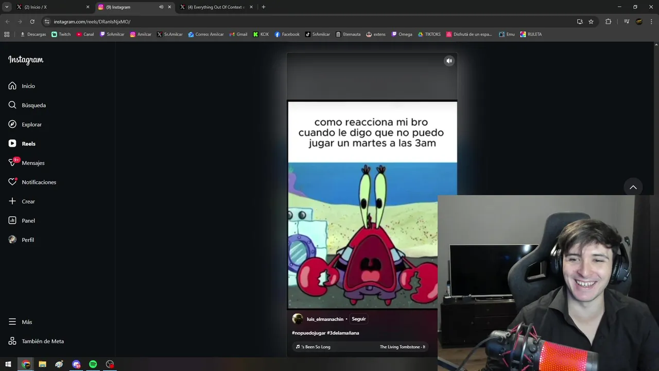Open Panel dashboard in the sidebar
The width and height of the screenshot is (659, 371).
22,221
